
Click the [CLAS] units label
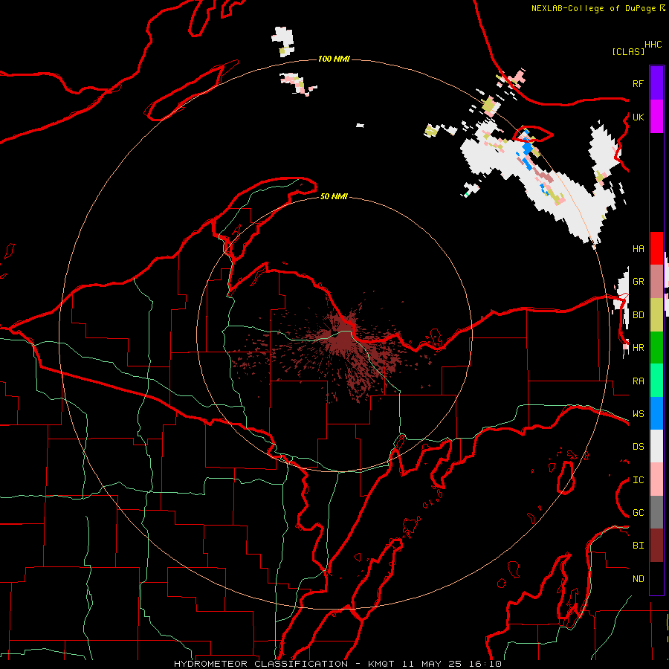(x=628, y=51)
